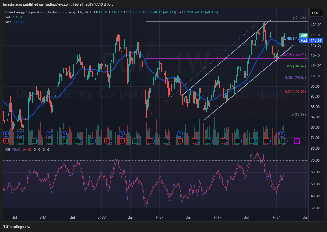Click the open value O115.90

click(x=101, y=12)
